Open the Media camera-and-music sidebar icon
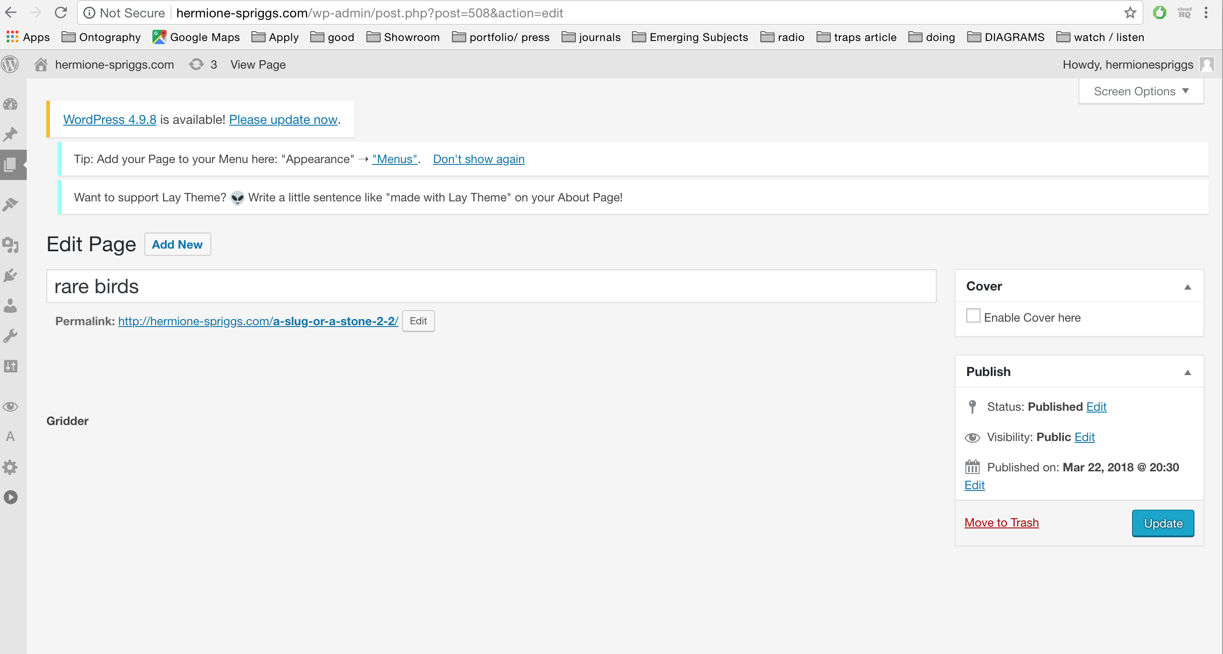The image size is (1223, 654). point(10,245)
